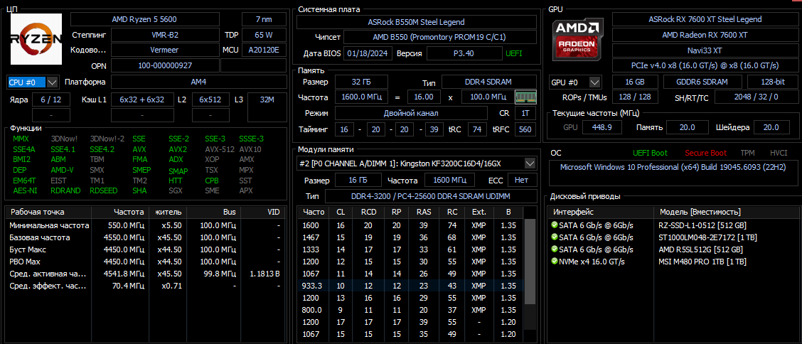Select the MSI M480 PRO 1TB drive row
Screen dimensions: 802x344
coord(673,261)
